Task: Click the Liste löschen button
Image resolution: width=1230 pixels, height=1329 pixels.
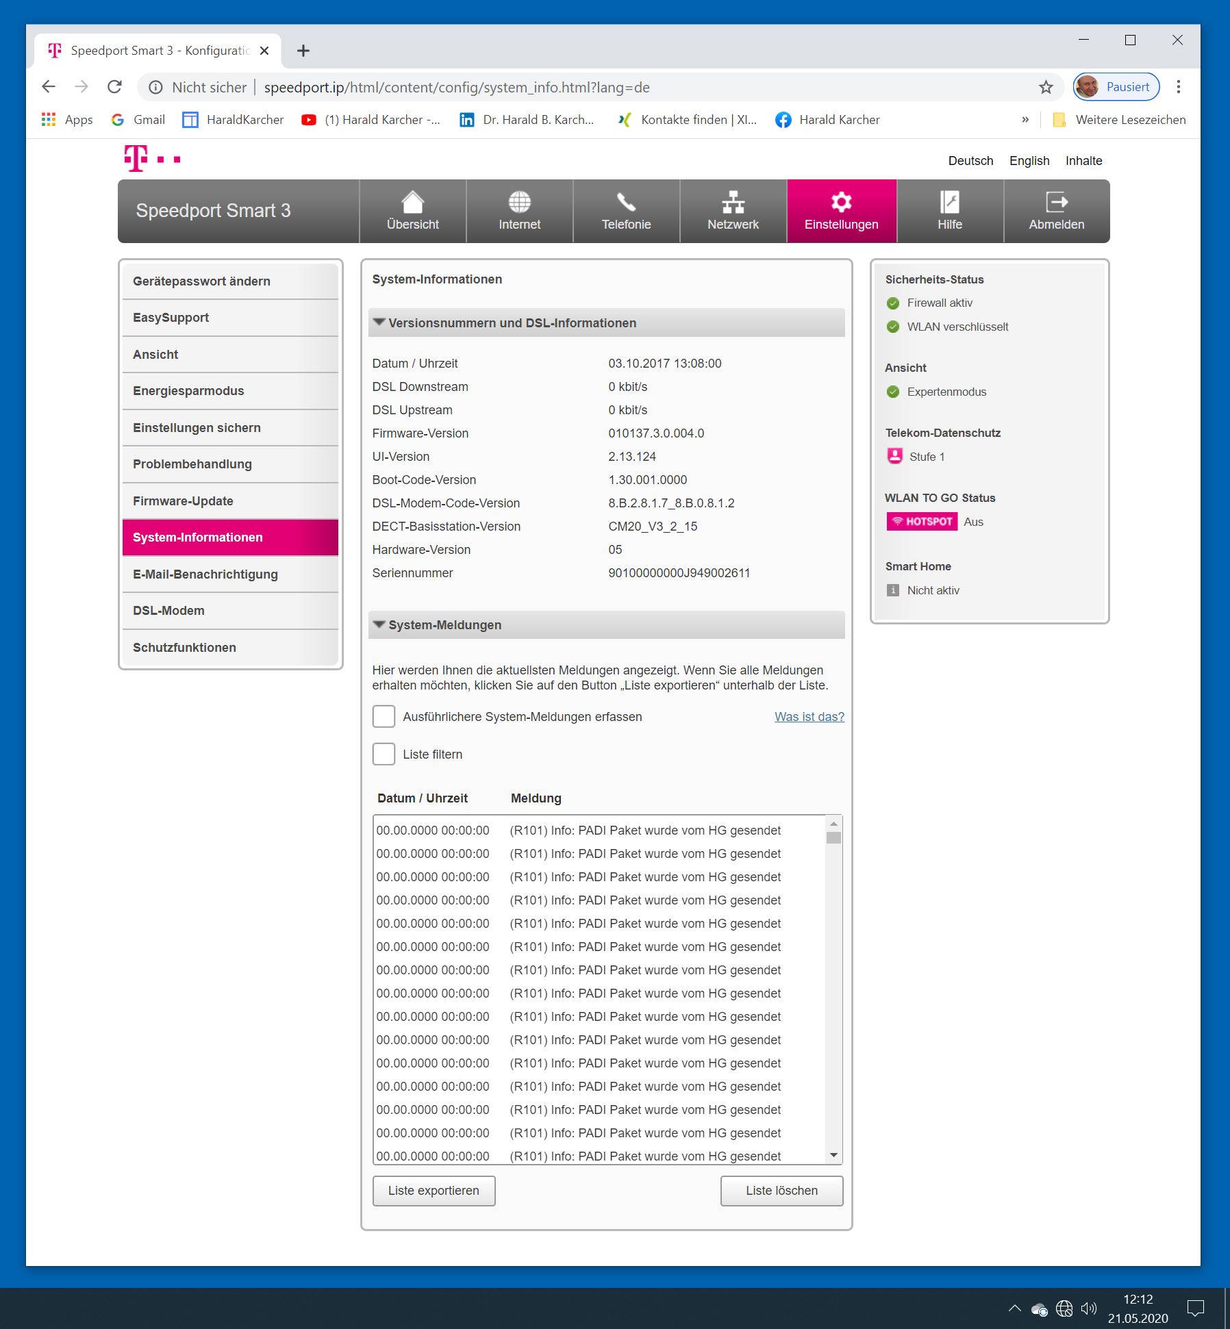Action: pos(781,1191)
